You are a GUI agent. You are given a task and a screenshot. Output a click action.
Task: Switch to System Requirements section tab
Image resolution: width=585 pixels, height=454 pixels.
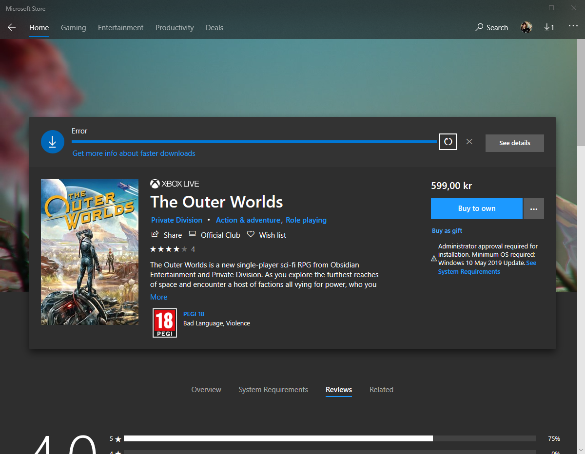[273, 390]
